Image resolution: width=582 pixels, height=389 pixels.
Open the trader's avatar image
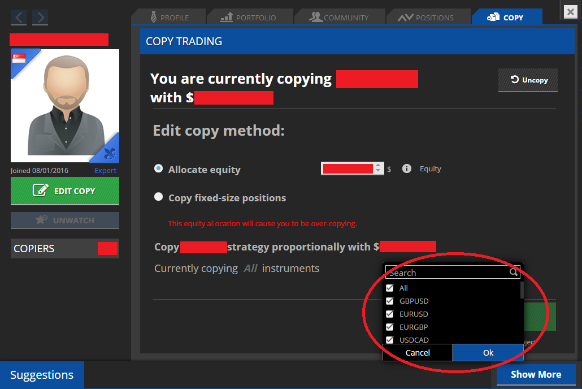pyautogui.click(x=65, y=106)
